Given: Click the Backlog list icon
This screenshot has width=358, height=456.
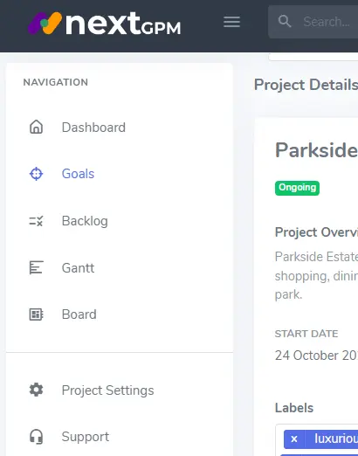Looking at the screenshot, I should point(36,221).
